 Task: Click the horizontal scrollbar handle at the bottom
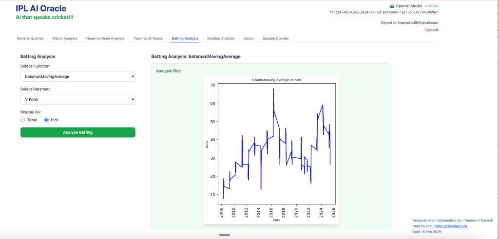[224, 235]
